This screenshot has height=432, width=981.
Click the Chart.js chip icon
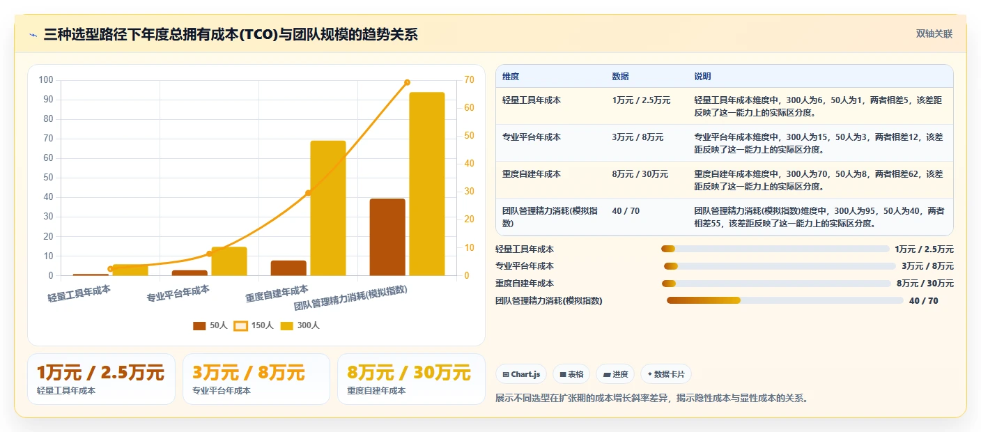(506, 374)
